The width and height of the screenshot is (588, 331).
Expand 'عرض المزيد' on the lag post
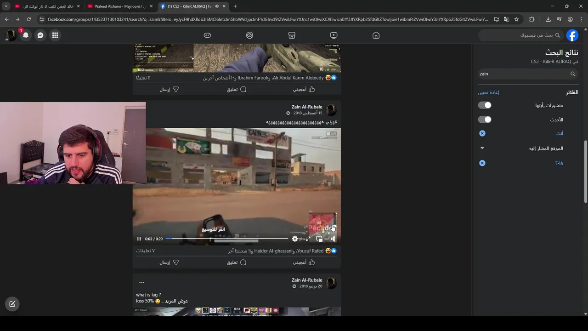177,301
